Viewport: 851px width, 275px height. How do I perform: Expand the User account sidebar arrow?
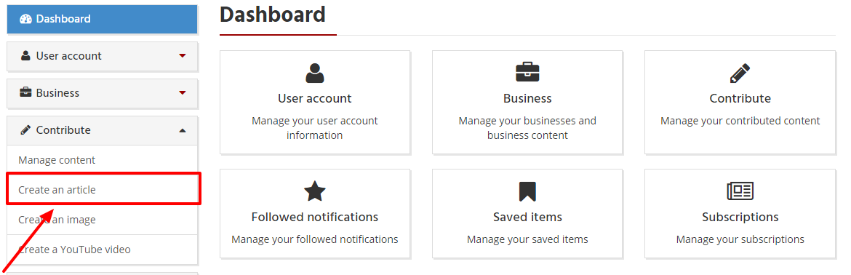pos(183,56)
